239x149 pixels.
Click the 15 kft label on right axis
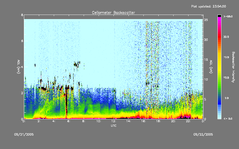coord(206,60)
